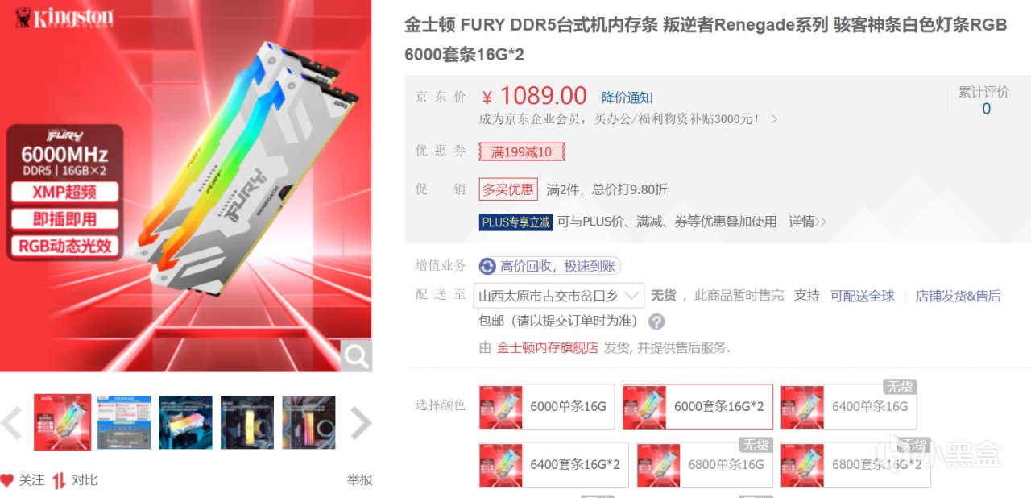Image resolution: width=1031 pixels, height=498 pixels.
Task: Go to next thumbnails with right arrow
Action: pos(361,422)
